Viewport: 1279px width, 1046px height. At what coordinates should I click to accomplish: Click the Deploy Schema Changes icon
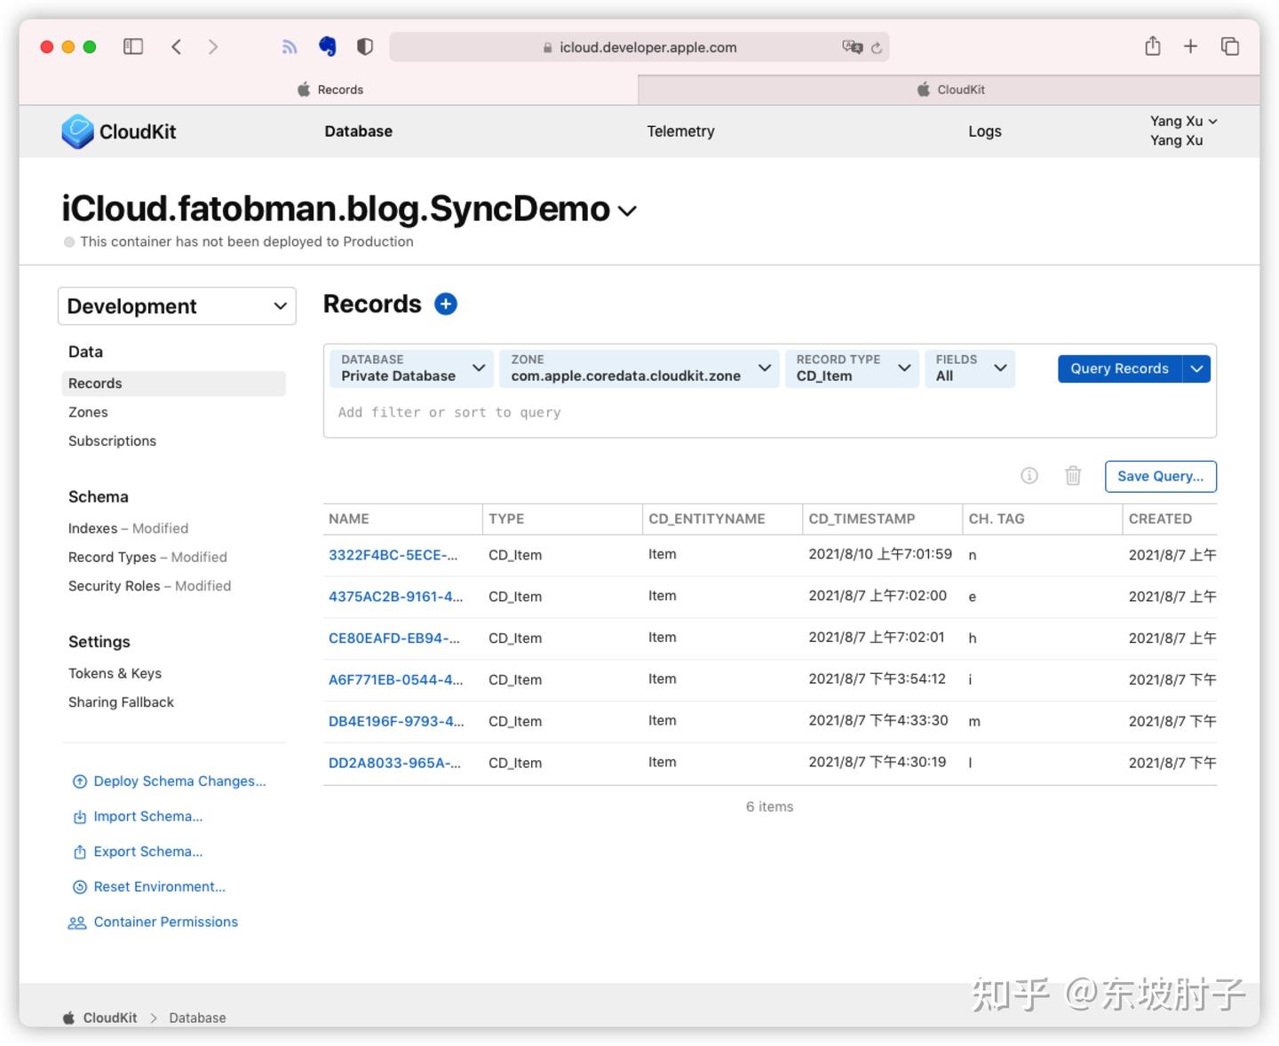(x=79, y=781)
